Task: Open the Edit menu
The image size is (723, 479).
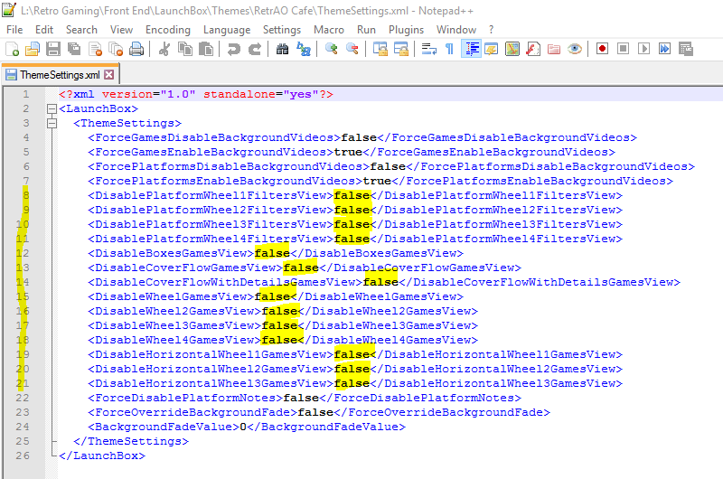Action: tap(43, 30)
